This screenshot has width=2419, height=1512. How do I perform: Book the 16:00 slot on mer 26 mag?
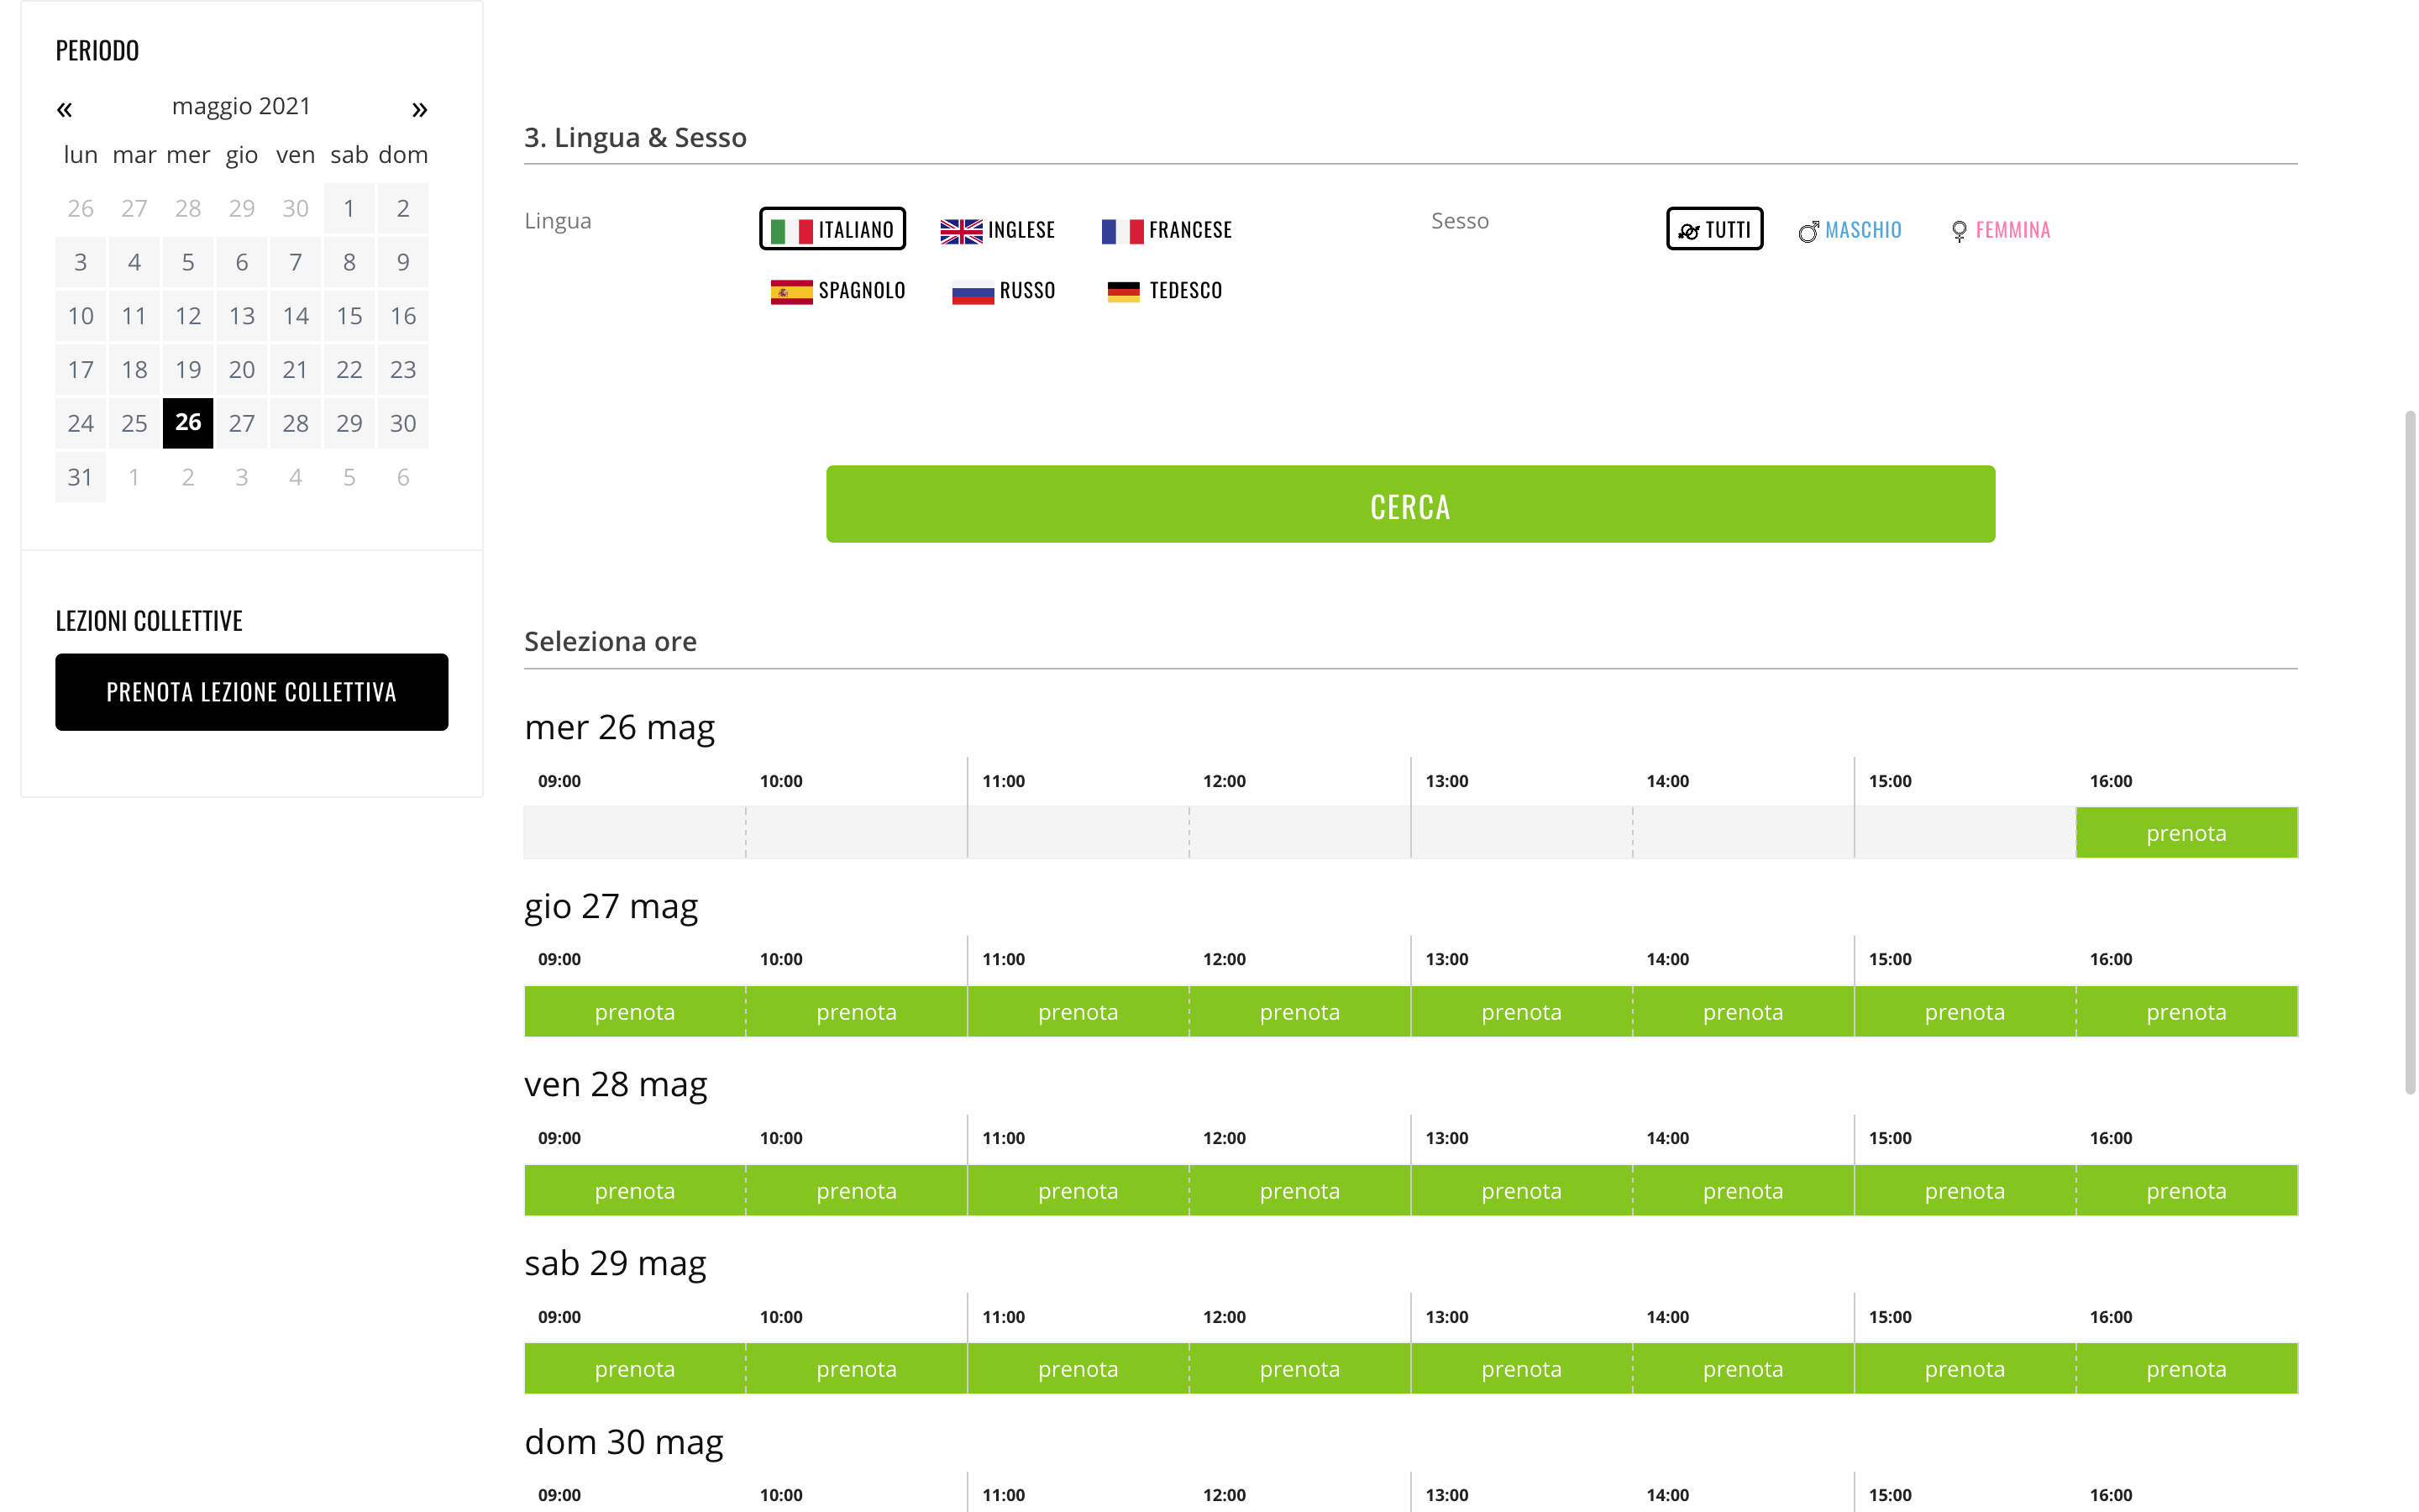(x=2185, y=833)
